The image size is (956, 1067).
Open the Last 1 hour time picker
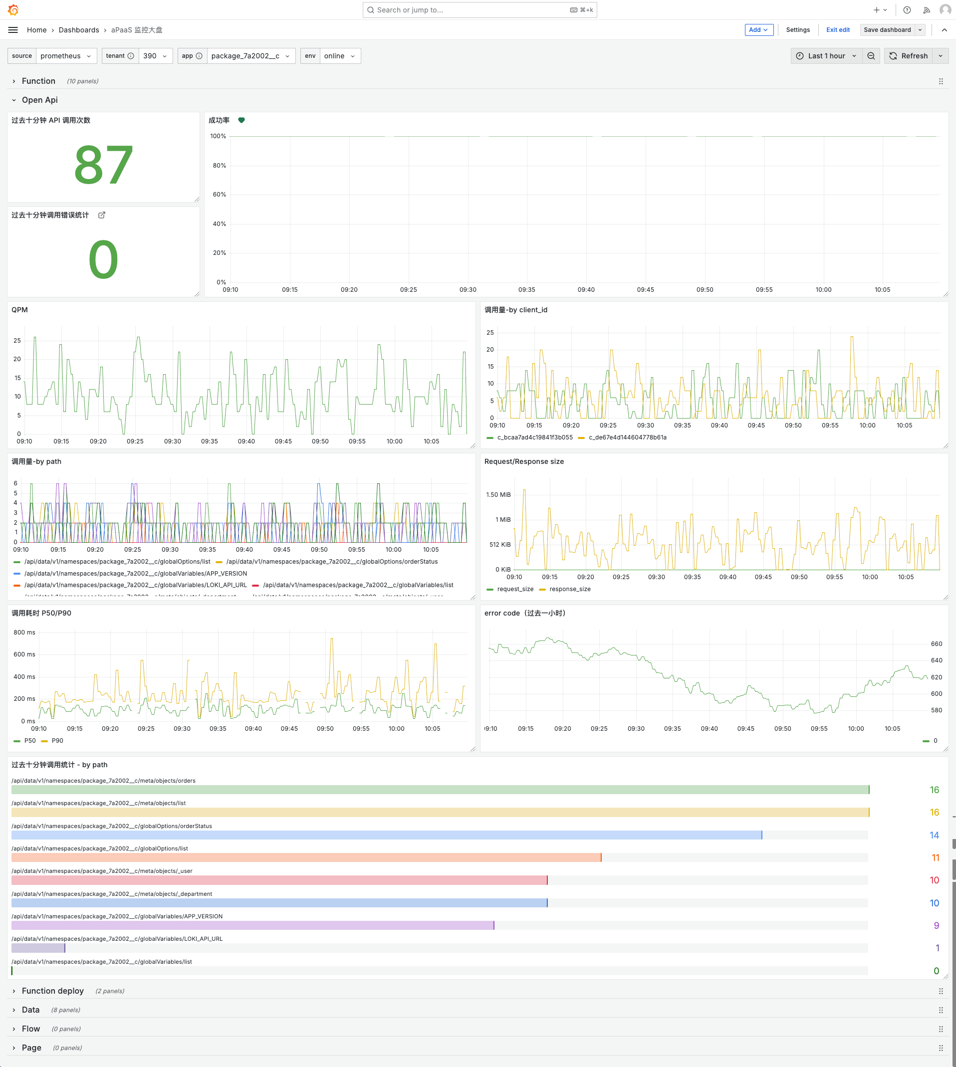pyautogui.click(x=827, y=56)
